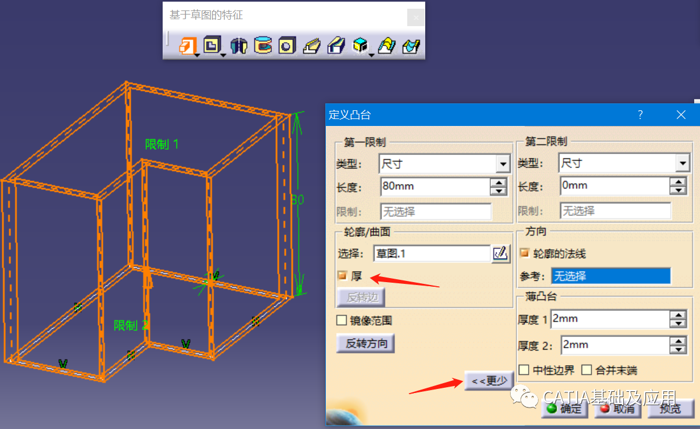The width and height of the screenshot is (700, 429).
Task: Click 反转方向 button
Action: (x=366, y=343)
